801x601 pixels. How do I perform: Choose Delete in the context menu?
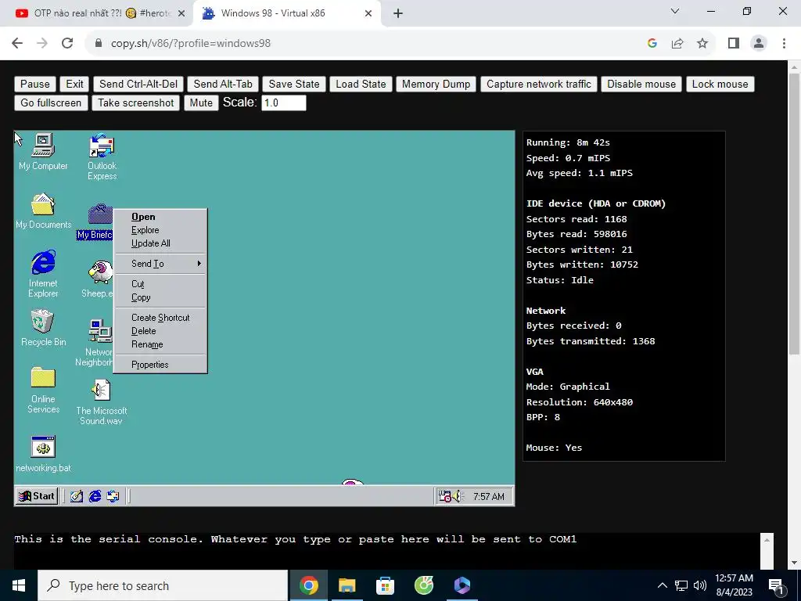coord(160,331)
